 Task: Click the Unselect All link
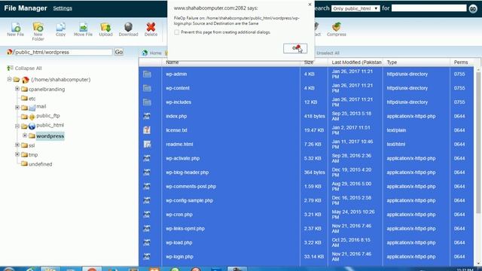[x=328, y=53]
